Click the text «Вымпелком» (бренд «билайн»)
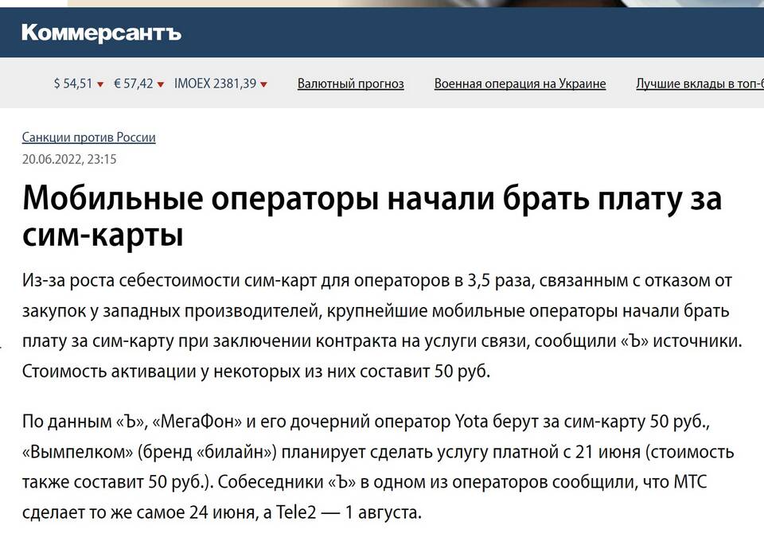This screenshot has width=764, height=537. click(150, 452)
